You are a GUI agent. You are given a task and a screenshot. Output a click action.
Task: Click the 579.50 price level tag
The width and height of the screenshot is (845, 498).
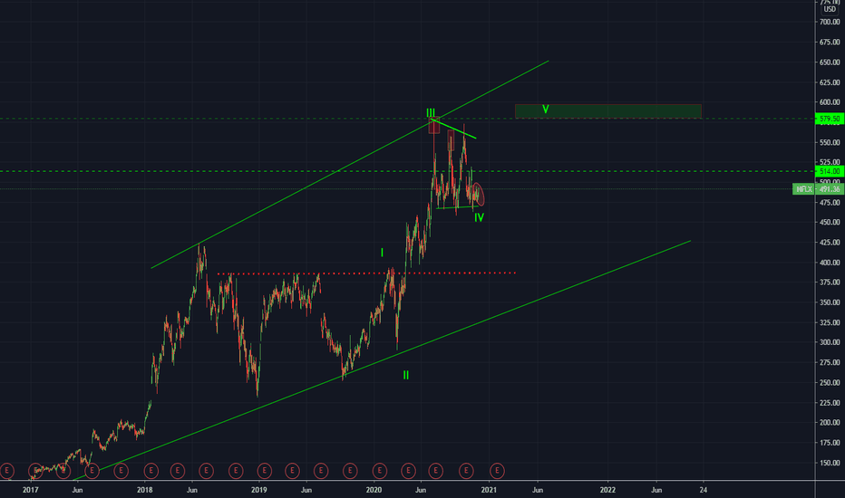(x=830, y=119)
